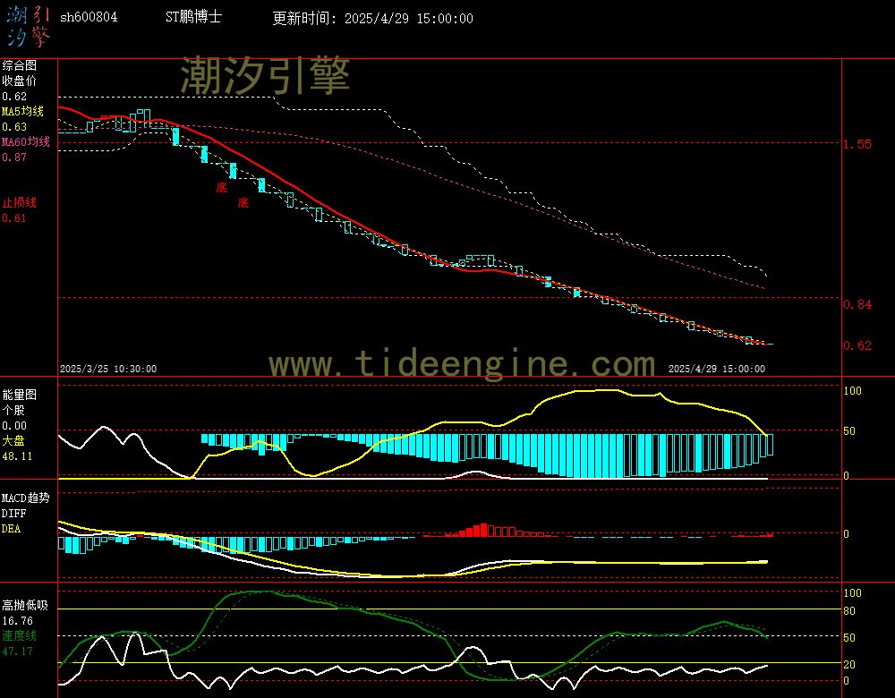
Task: Select the 能量图 panel label
Action: coord(20,395)
